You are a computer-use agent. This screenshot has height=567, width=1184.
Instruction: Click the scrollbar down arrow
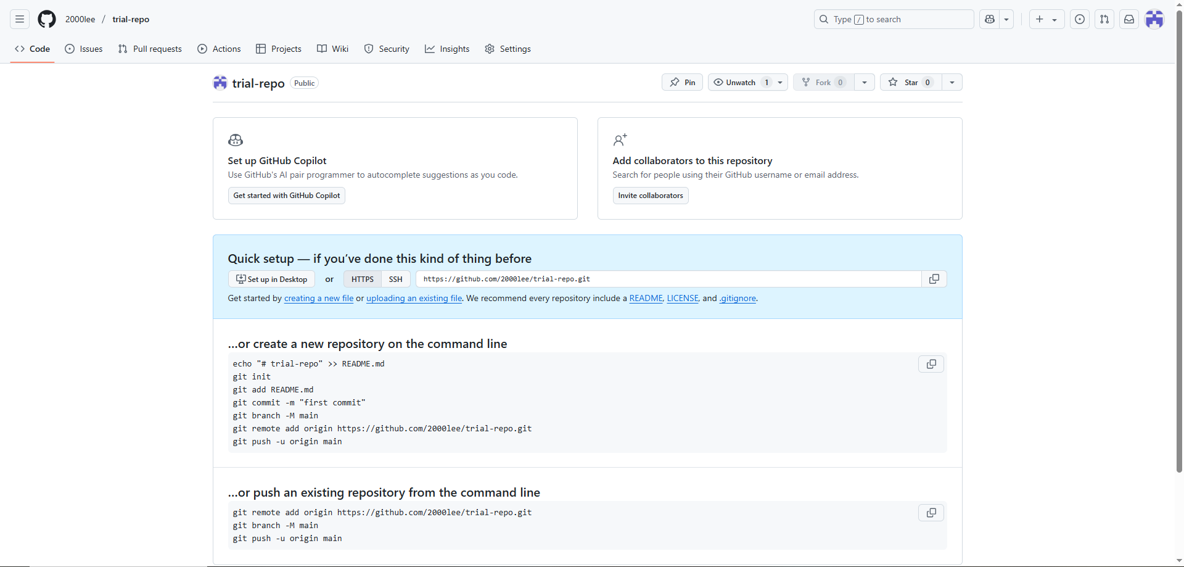pos(1179,561)
